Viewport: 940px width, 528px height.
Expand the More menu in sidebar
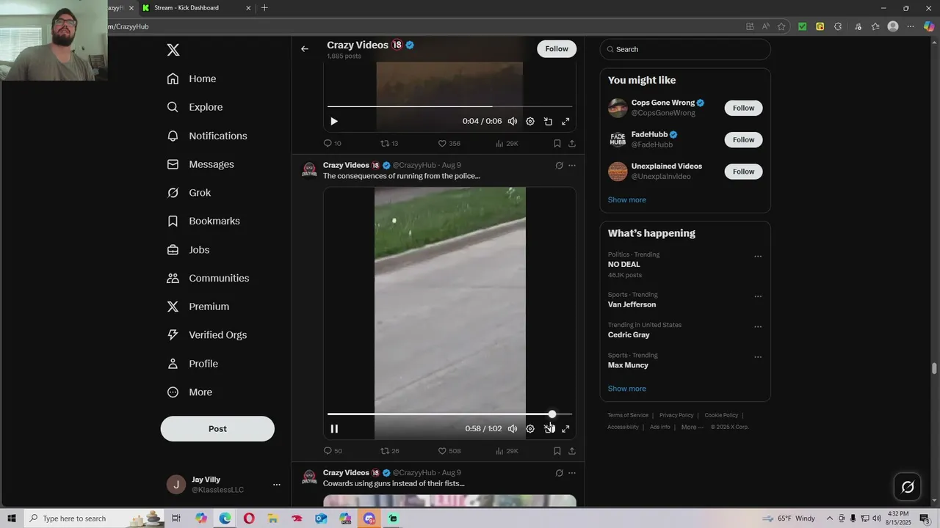(x=189, y=392)
